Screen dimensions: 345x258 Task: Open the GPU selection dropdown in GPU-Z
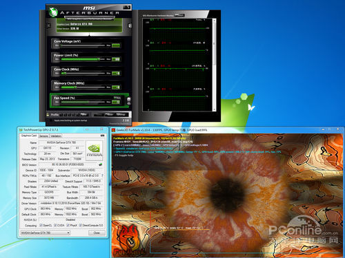[x=45, y=233]
